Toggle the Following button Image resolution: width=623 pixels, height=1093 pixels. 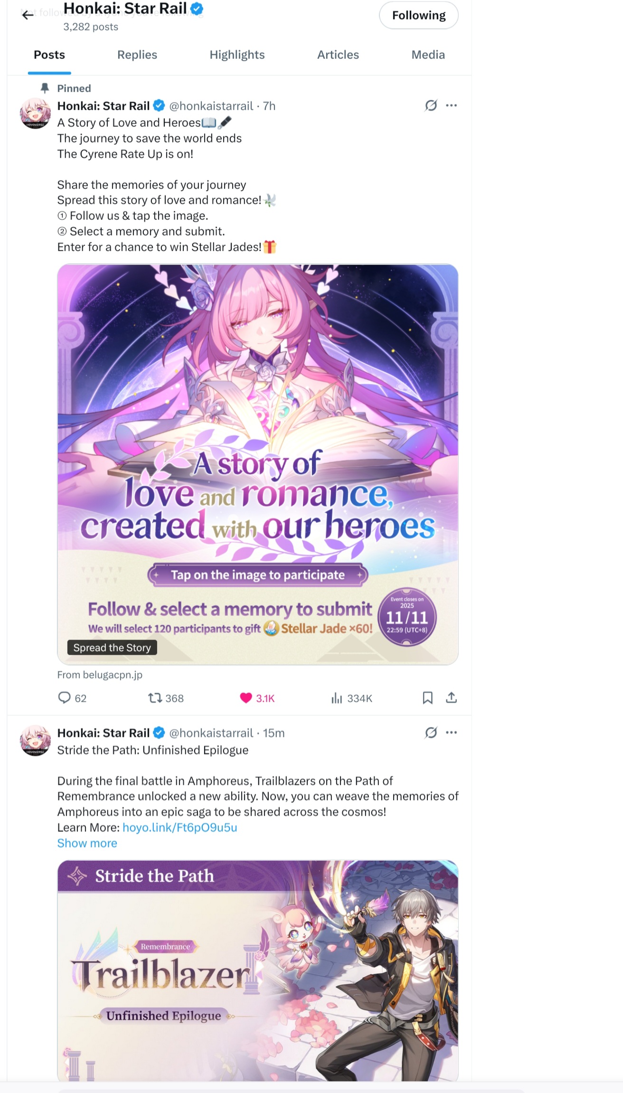418,15
